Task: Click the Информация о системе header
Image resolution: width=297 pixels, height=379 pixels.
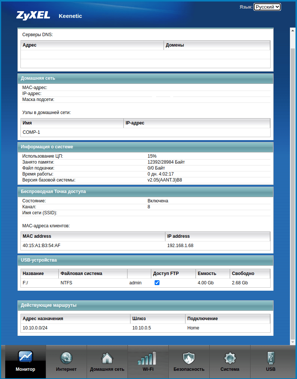Action: [145, 147]
